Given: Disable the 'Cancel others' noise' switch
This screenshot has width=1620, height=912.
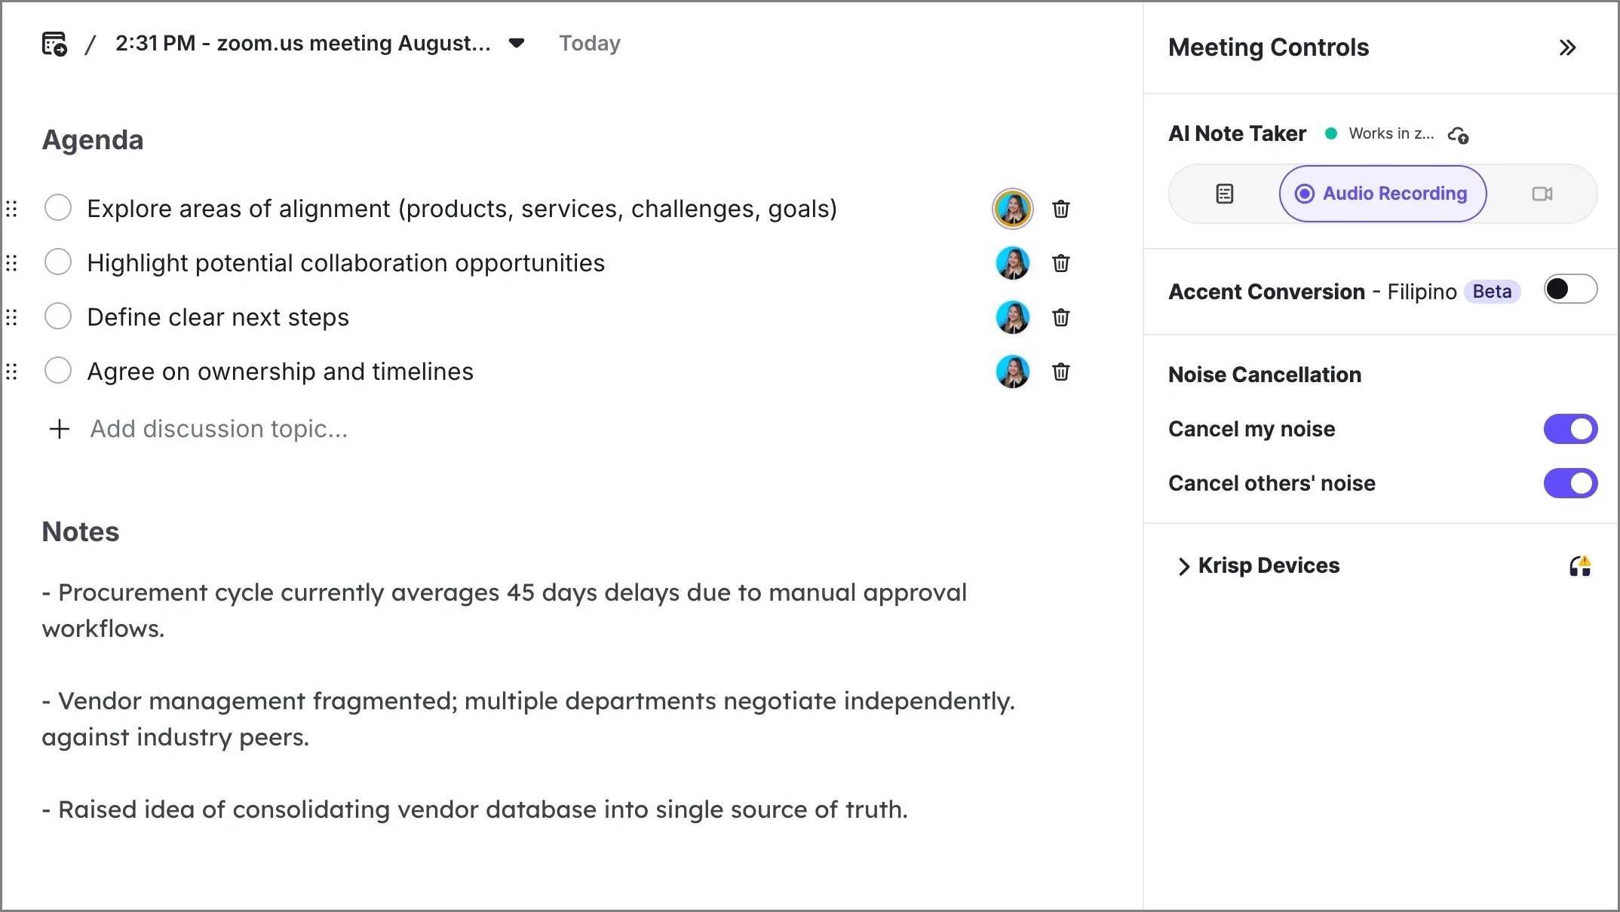Looking at the screenshot, I should [x=1570, y=483].
